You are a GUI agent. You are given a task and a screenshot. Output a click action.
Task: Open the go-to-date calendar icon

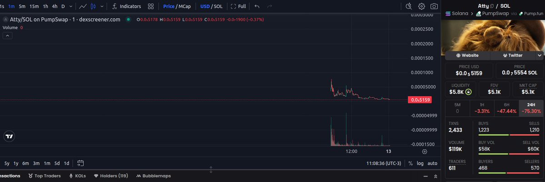coord(80,163)
